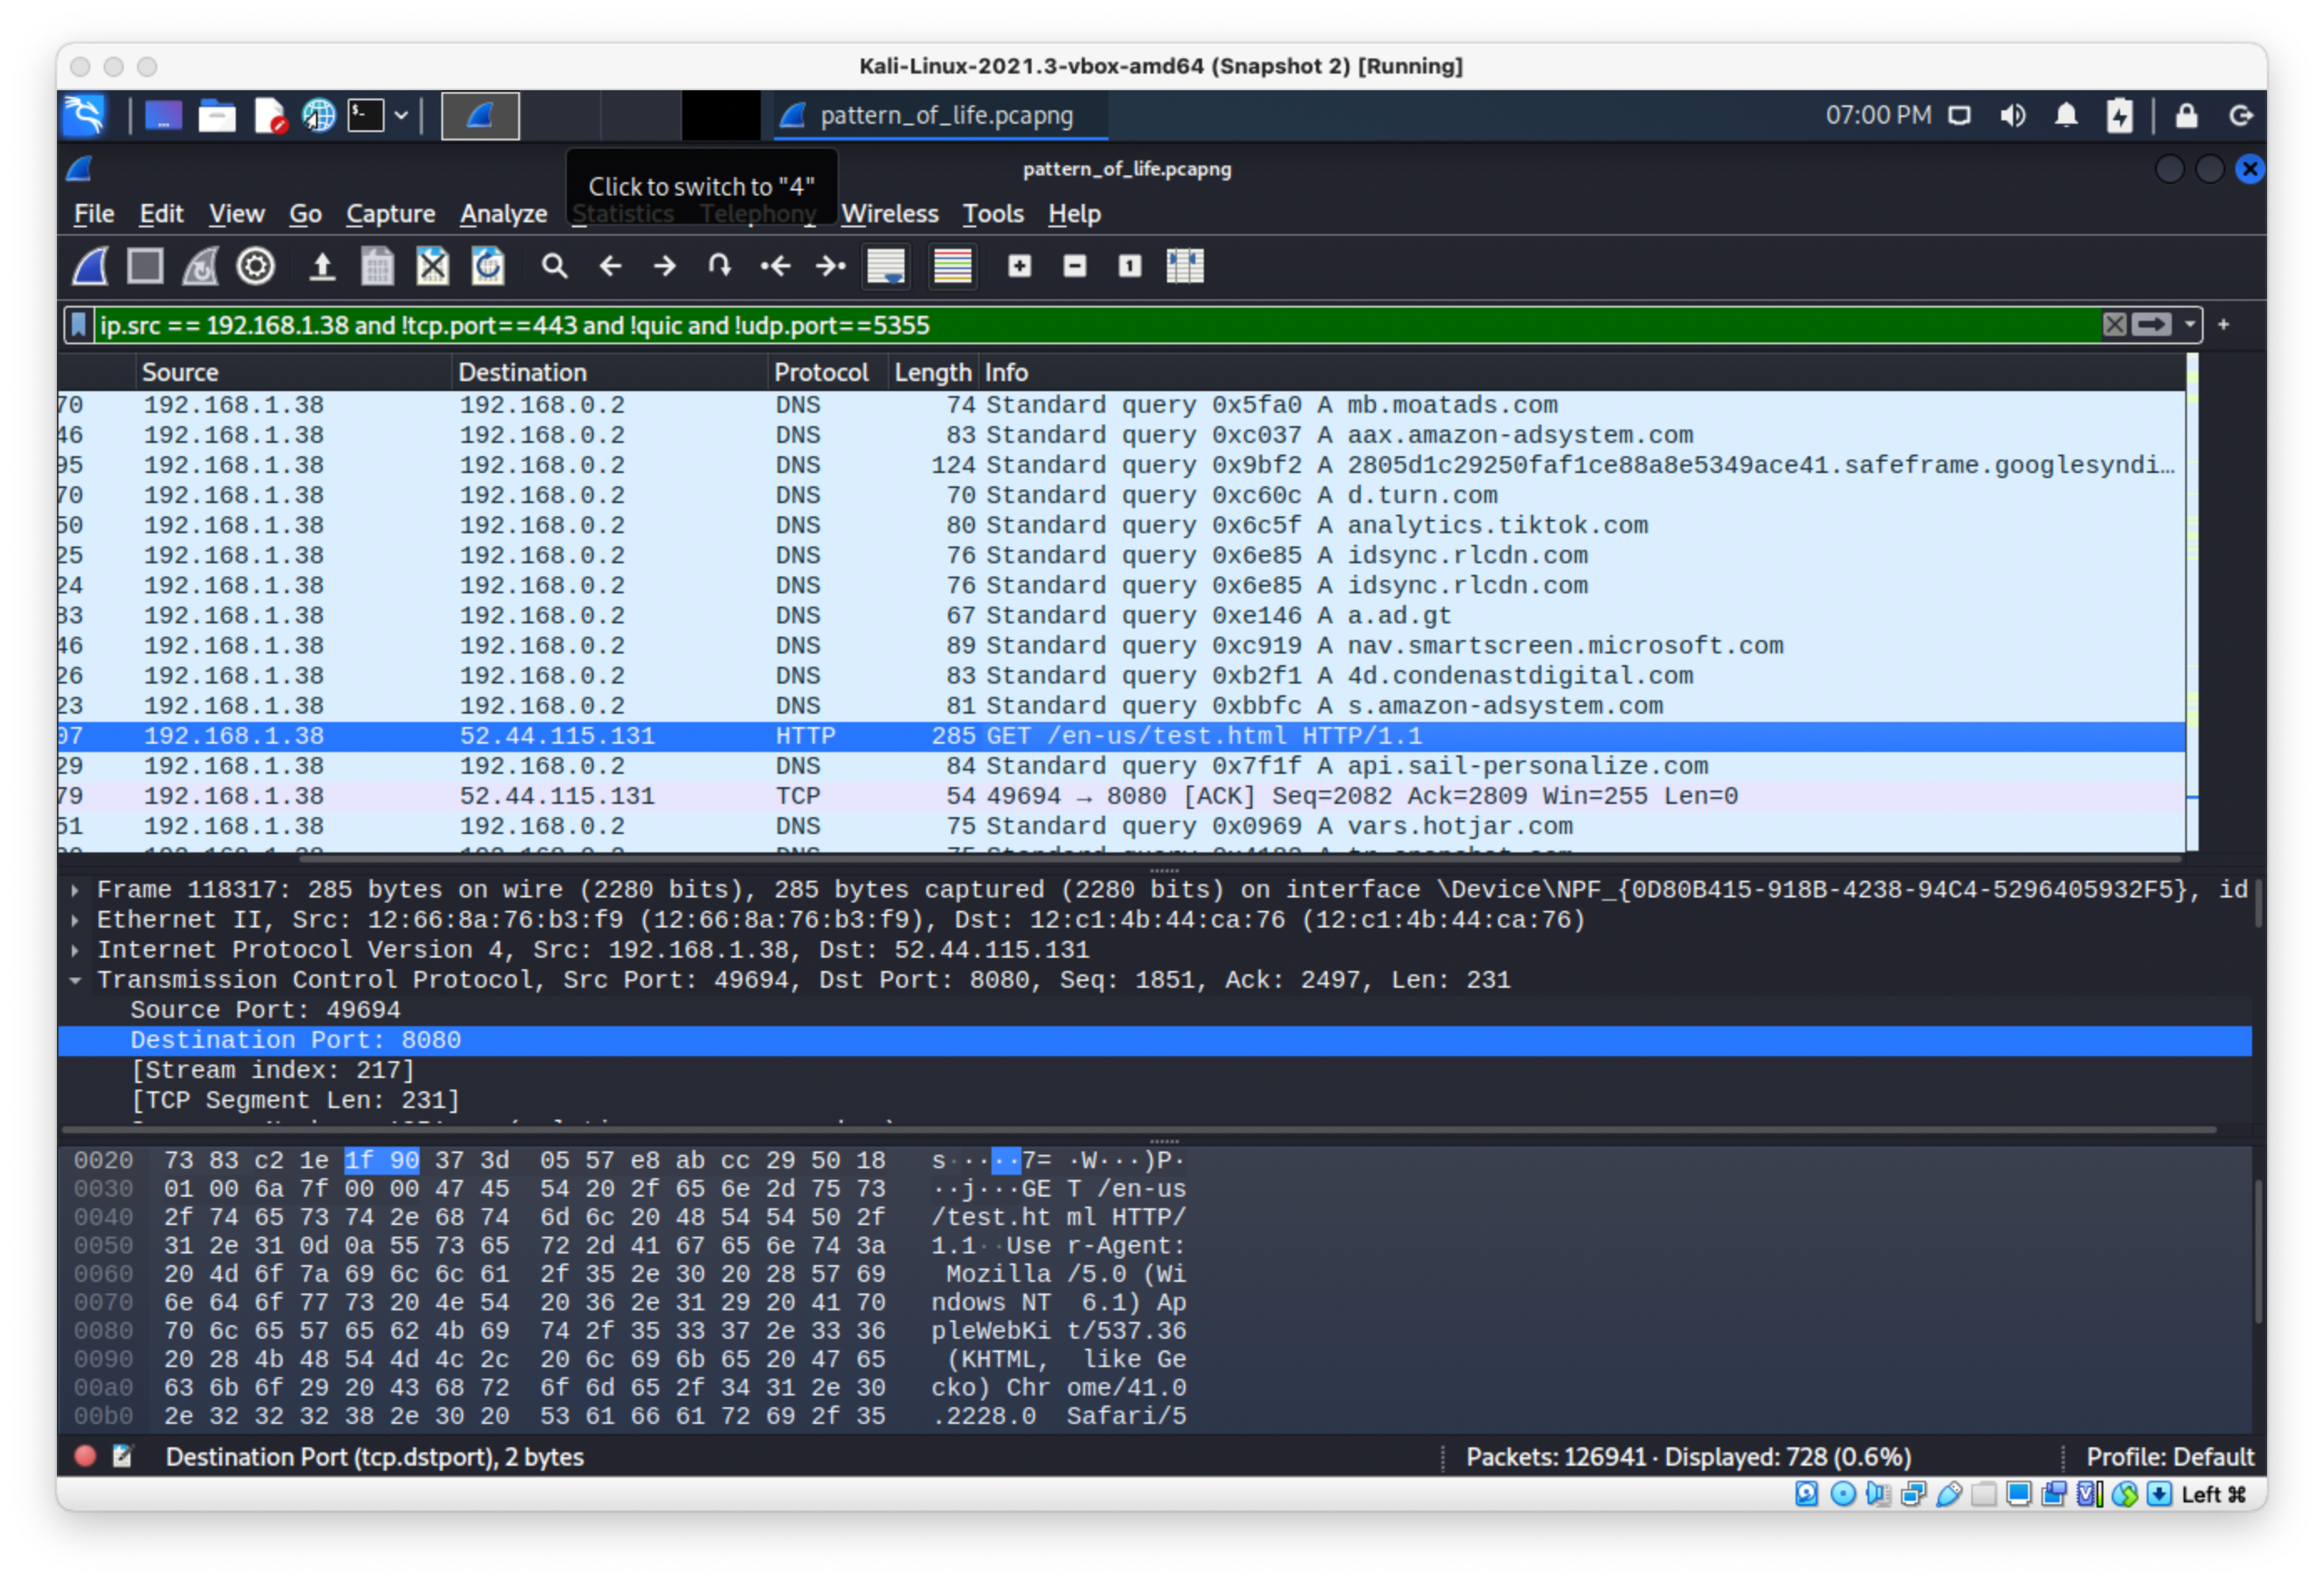Close this capture file icon

(x=432, y=266)
